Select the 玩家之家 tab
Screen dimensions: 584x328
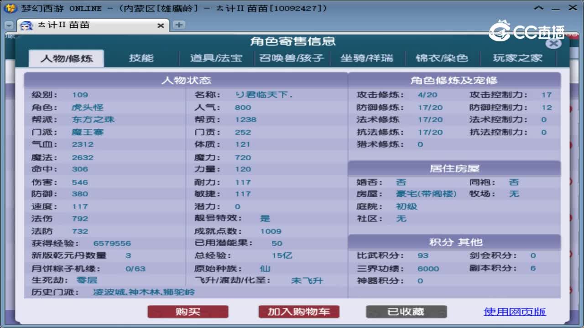517,58
